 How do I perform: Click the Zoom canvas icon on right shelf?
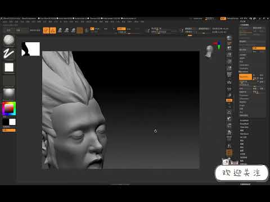[x=229, y=55]
